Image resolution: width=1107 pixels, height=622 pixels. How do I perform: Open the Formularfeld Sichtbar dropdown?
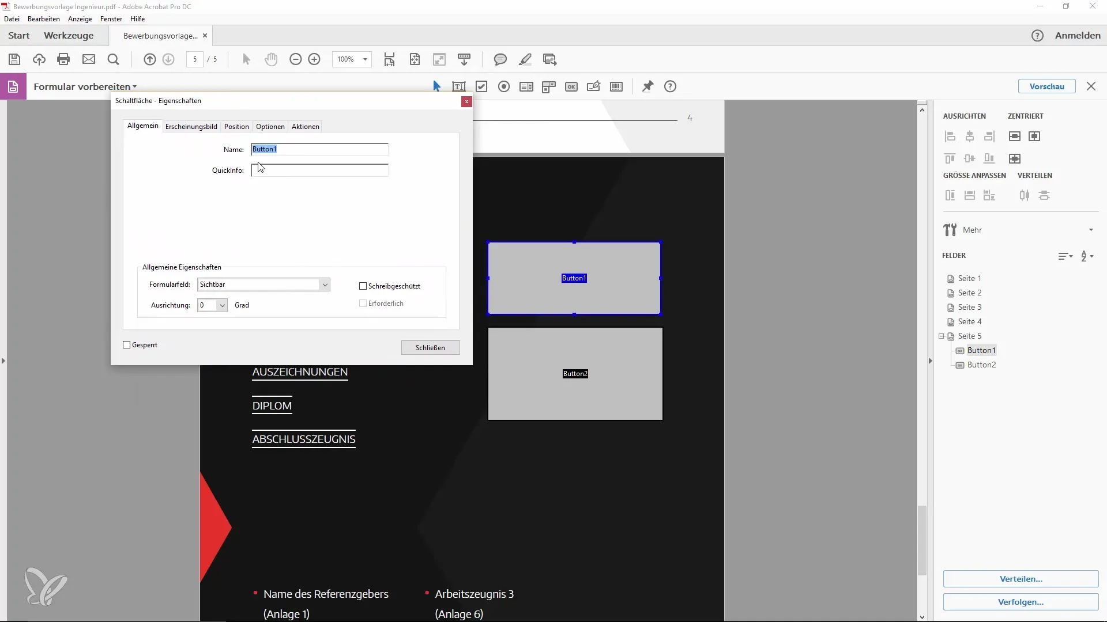coord(263,285)
